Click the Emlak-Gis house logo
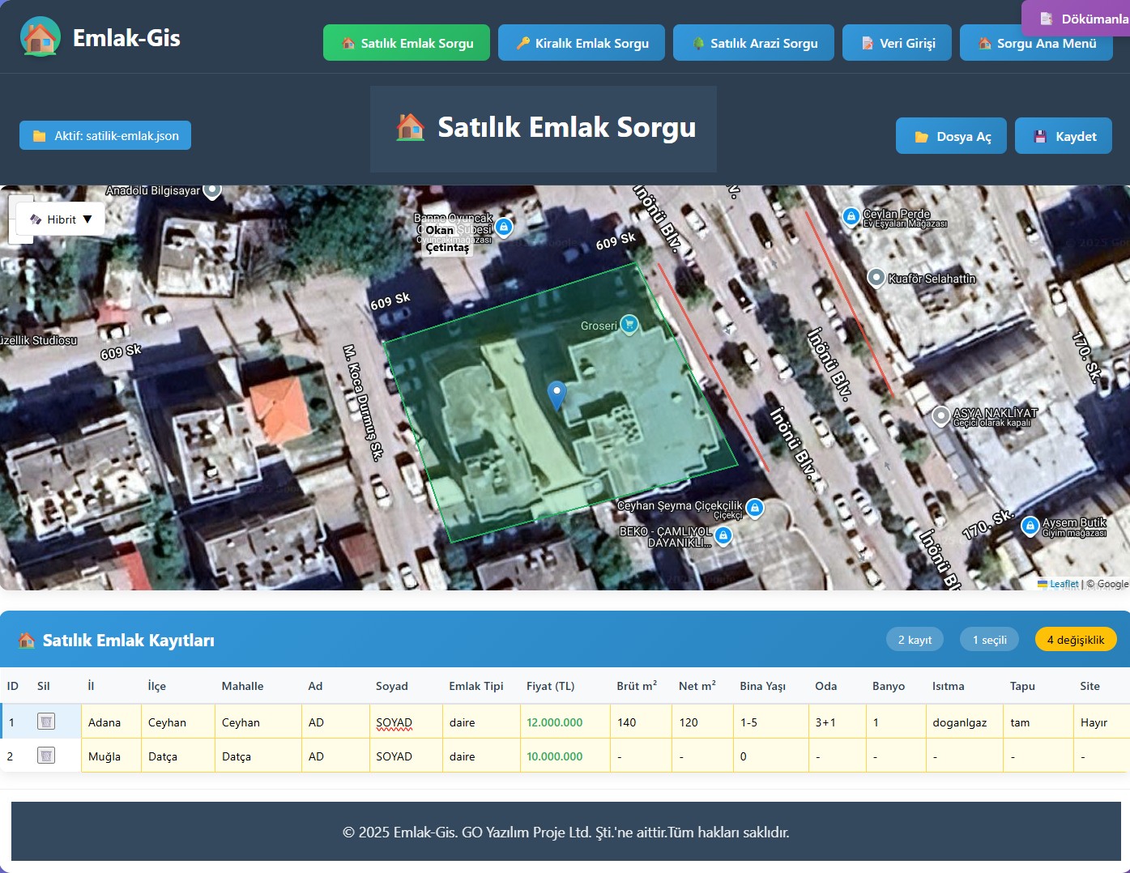The image size is (1130, 873). [41, 37]
